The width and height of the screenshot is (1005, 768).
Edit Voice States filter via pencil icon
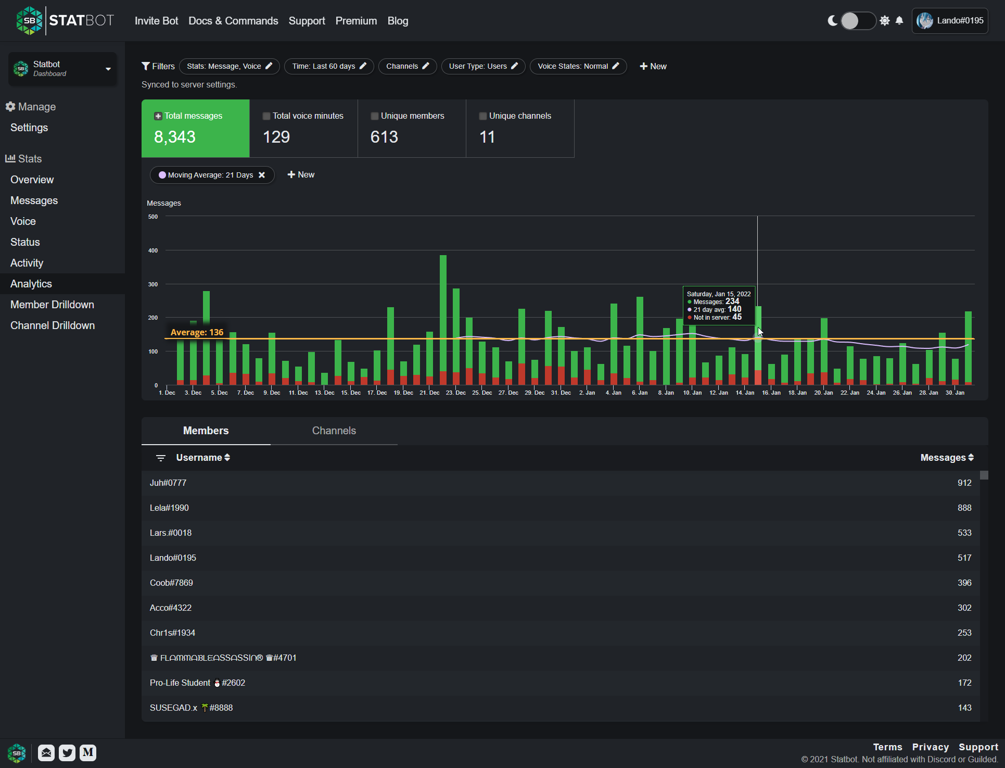pos(616,66)
